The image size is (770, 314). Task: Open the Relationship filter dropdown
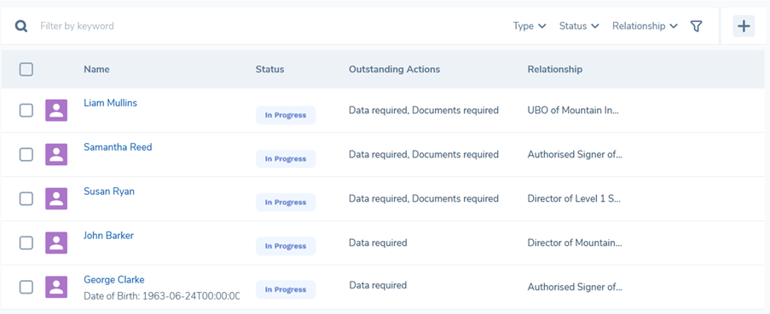pos(645,26)
